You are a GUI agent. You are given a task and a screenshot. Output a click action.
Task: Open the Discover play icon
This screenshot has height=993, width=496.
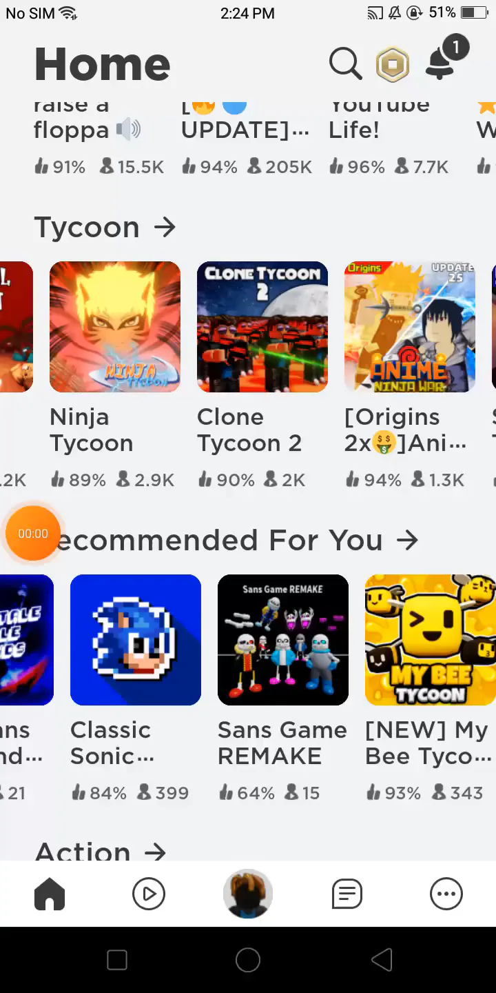[149, 894]
